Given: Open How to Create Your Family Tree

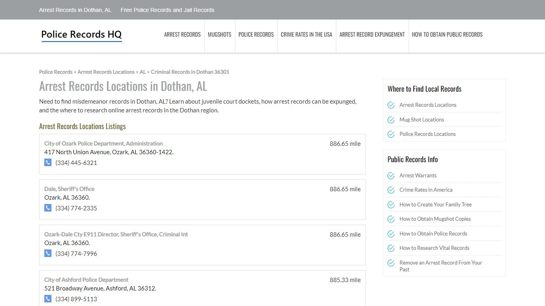Looking at the screenshot, I should (x=436, y=205).
